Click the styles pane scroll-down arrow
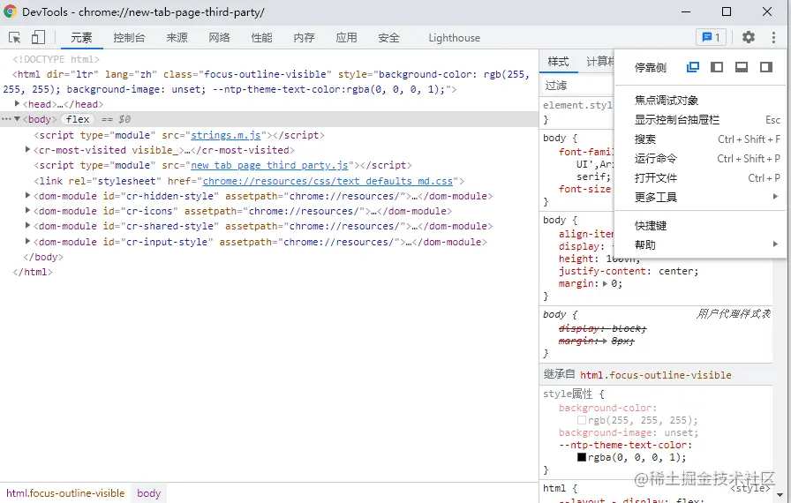The height and width of the screenshot is (503, 791). click(781, 495)
